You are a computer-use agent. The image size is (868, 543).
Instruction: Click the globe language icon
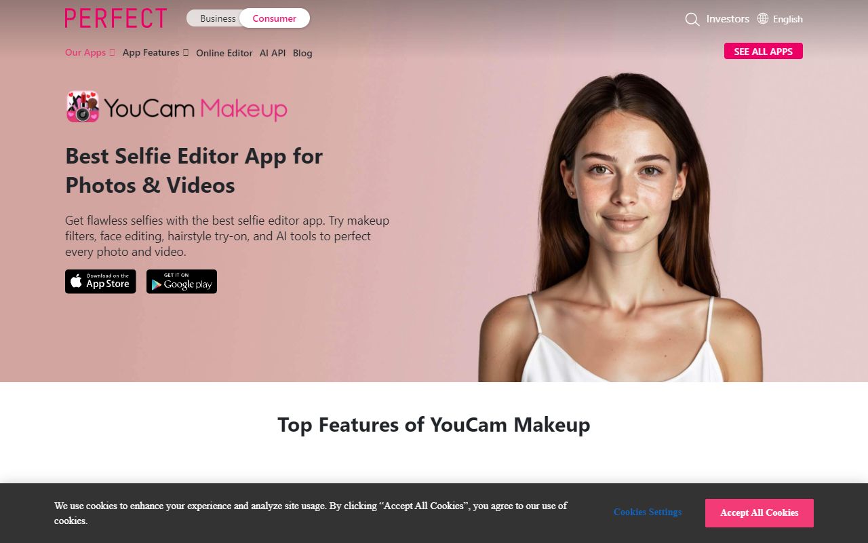click(x=762, y=18)
